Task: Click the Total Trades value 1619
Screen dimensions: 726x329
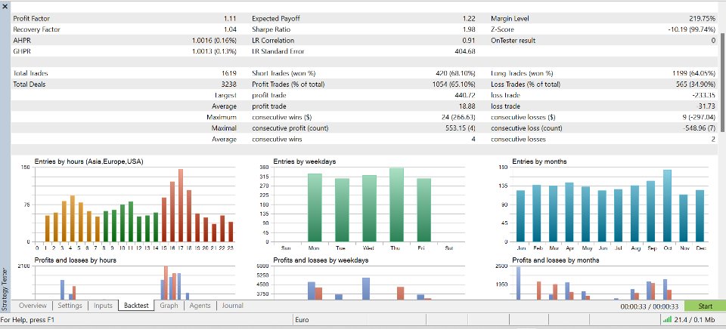Action: (x=229, y=73)
